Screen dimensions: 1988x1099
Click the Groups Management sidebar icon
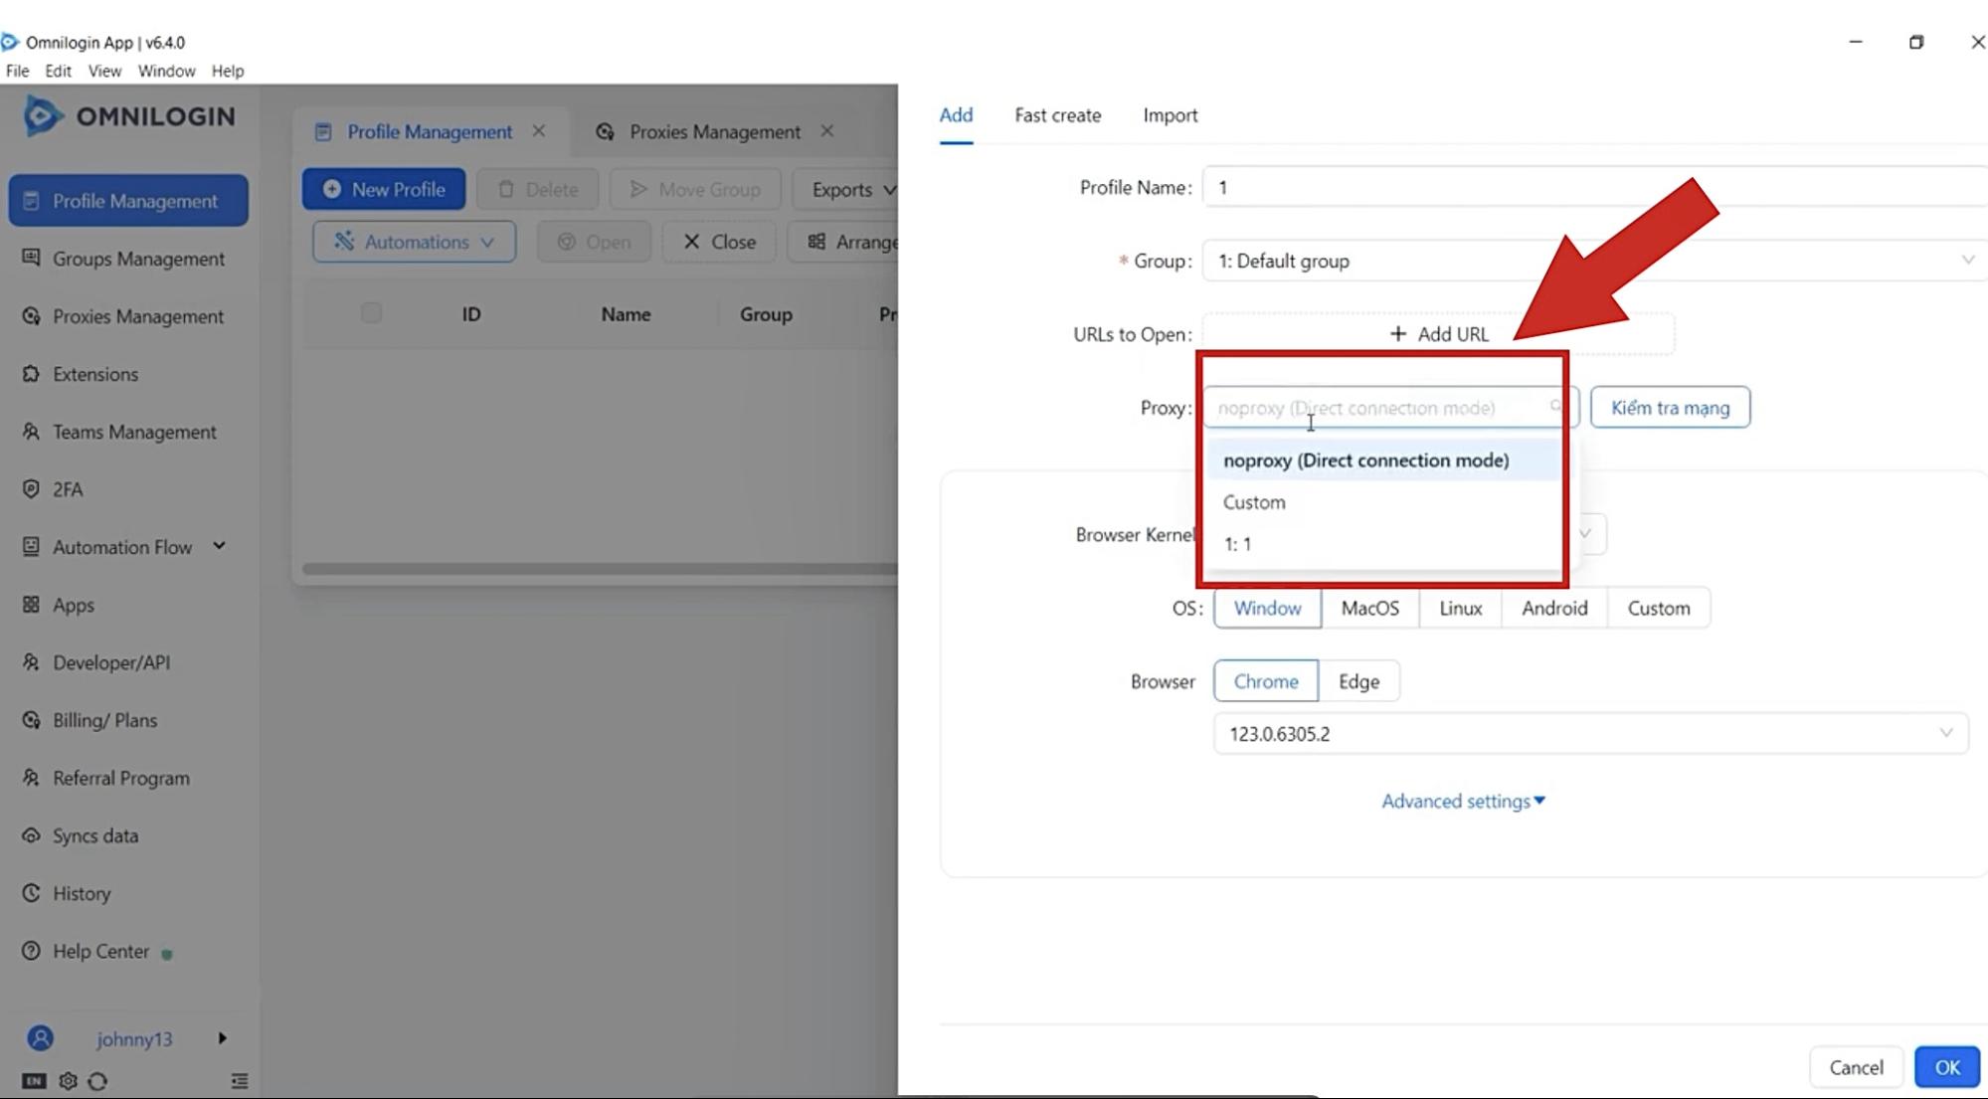tap(31, 259)
